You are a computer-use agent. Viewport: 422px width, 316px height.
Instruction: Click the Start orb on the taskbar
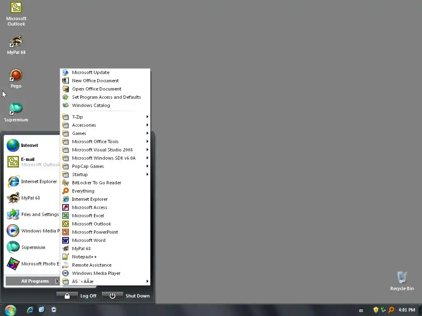click(10, 310)
